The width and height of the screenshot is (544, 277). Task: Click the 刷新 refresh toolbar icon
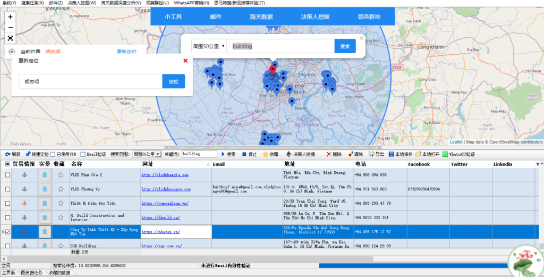coord(13,154)
